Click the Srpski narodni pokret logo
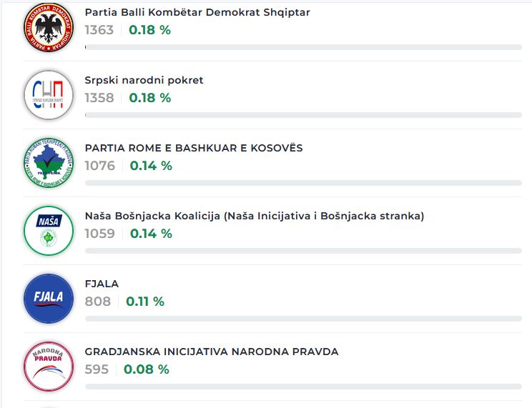 click(x=49, y=94)
